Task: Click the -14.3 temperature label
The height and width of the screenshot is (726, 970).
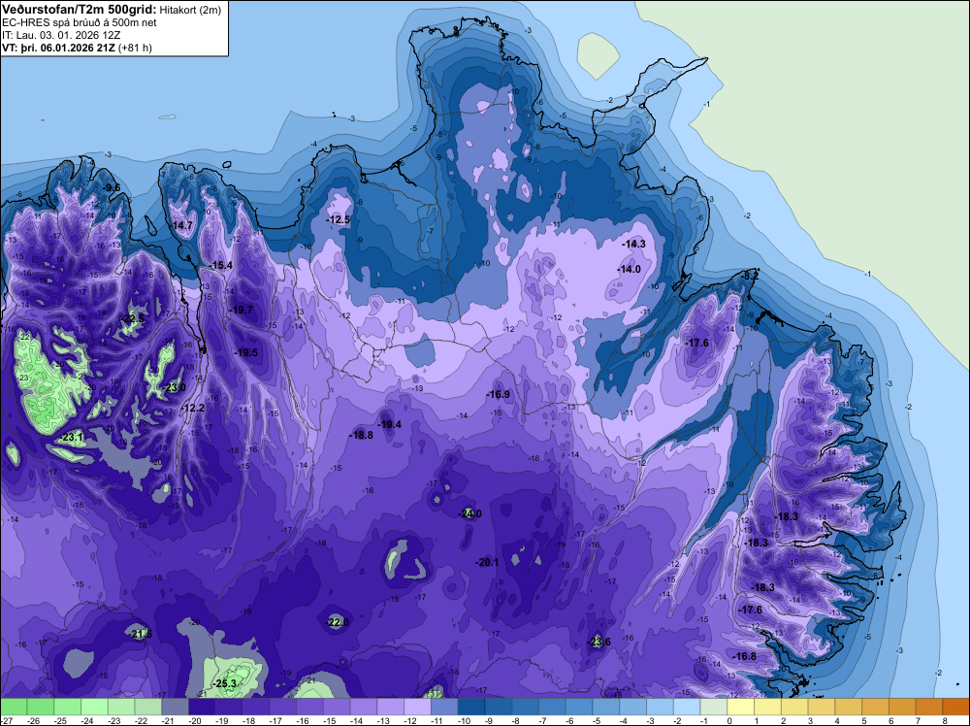Action: [x=634, y=244]
